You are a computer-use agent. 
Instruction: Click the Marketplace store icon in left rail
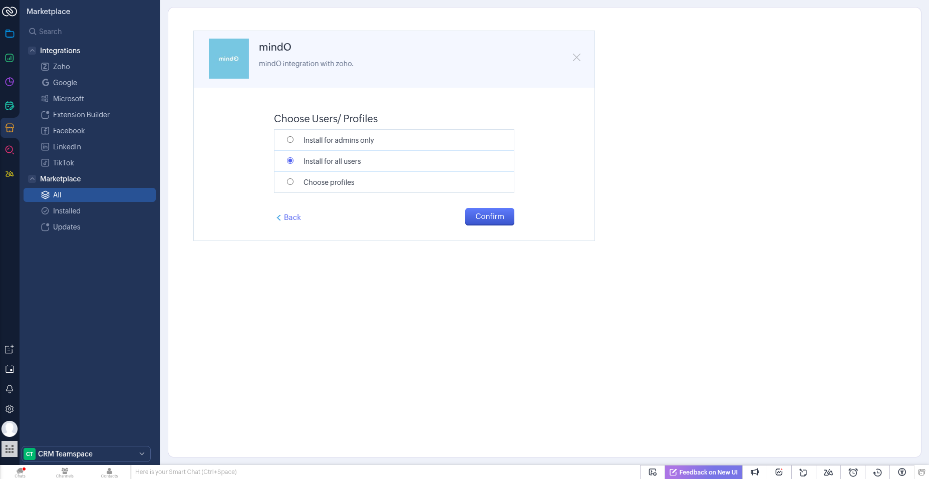point(10,128)
